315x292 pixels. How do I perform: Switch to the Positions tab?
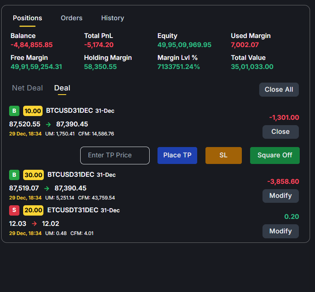coord(27,18)
